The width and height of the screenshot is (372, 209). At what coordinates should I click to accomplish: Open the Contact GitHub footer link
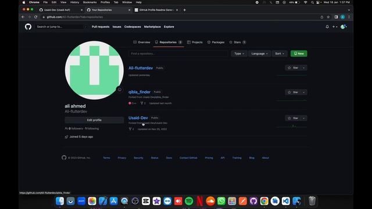point(188,158)
